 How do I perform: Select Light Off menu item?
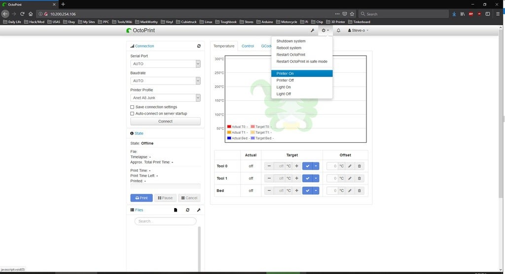(x=302, y=94)
